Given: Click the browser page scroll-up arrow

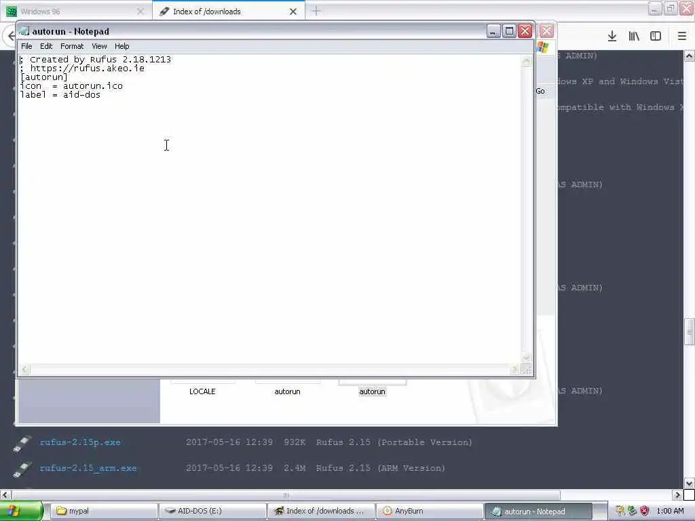Looking at the screenshot, I should tap(690, 56).
